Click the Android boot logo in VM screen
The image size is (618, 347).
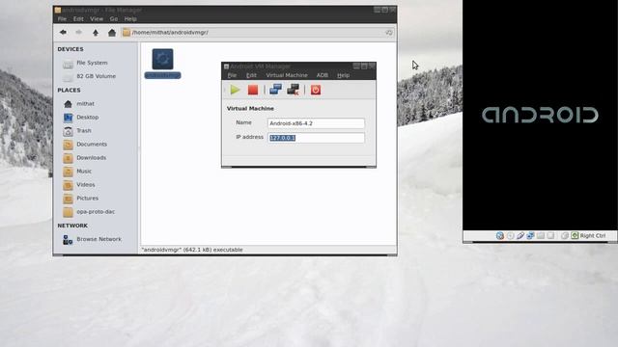click(540, 115)
